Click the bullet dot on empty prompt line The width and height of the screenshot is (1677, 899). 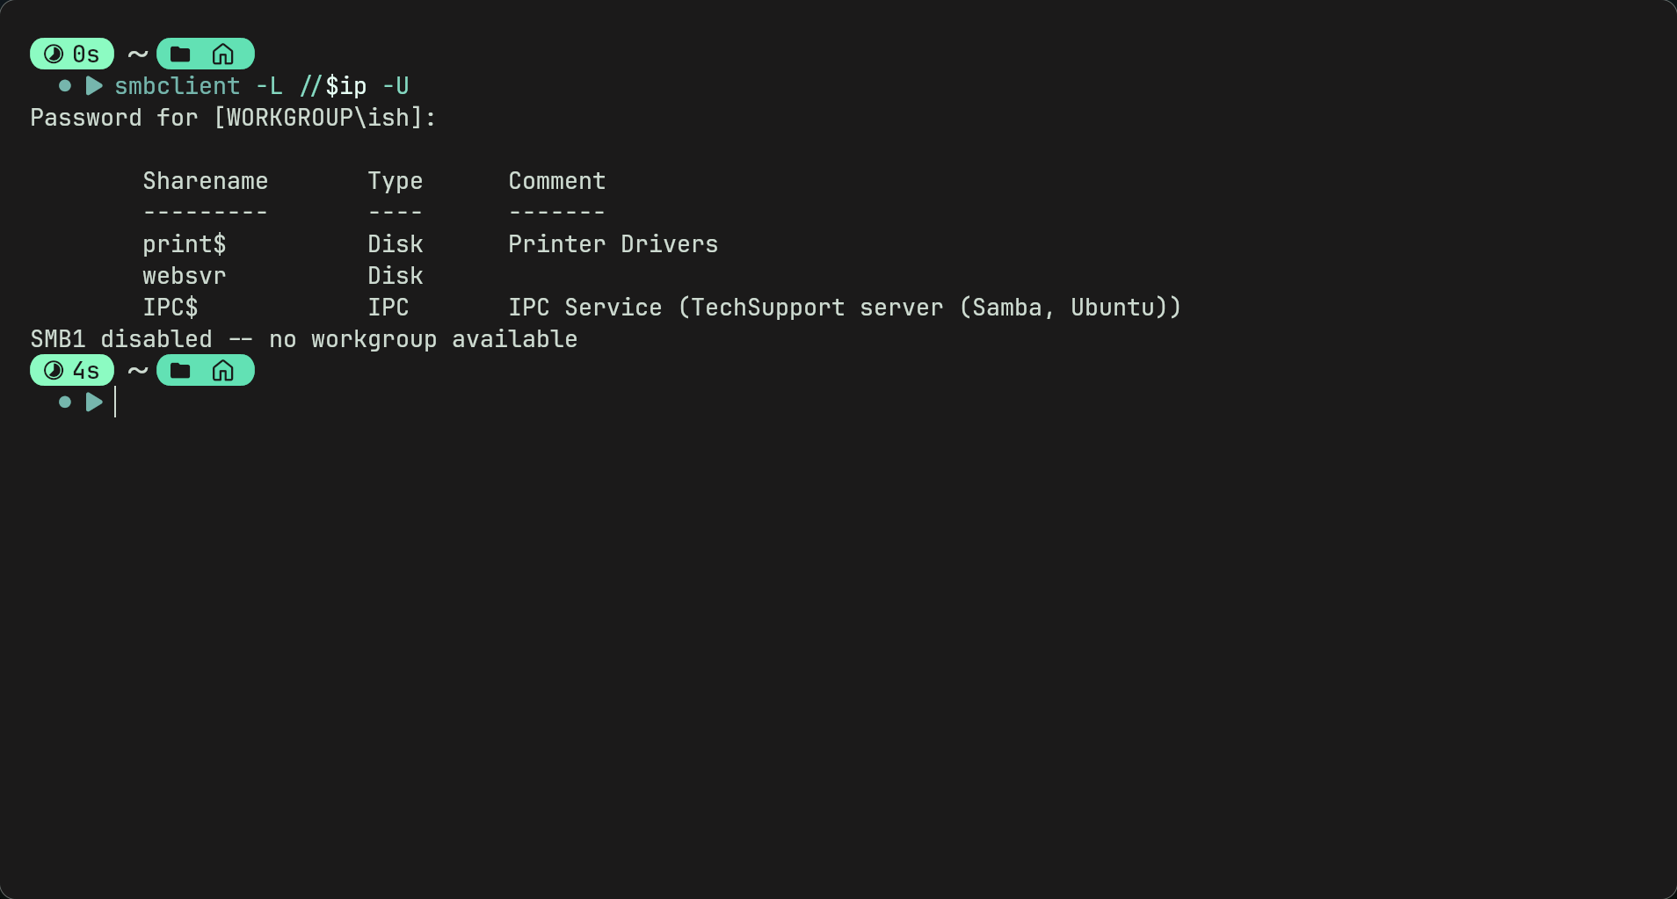point(65,402)
